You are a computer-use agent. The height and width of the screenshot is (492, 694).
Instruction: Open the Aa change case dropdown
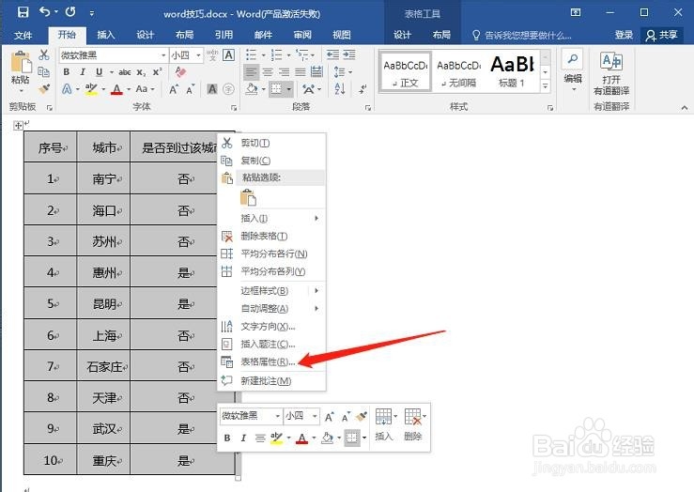[x=146, y=89]
